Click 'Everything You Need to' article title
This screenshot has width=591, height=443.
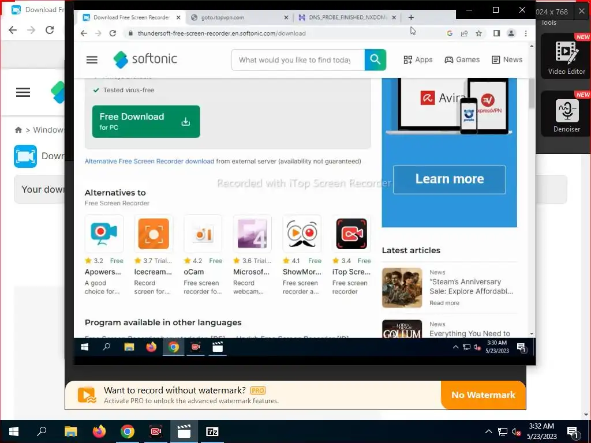[470, 333]
